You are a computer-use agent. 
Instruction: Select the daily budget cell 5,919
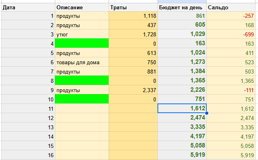pyautogui.click(x=182, y=155)
